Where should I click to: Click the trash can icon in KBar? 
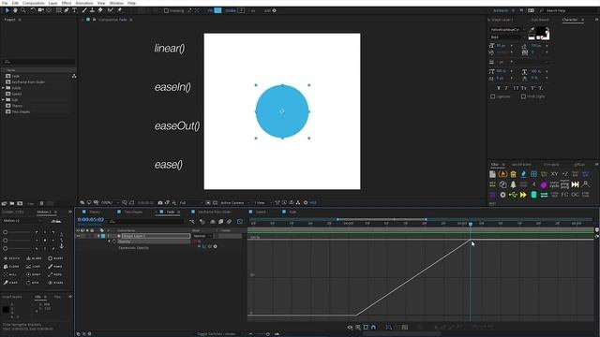pyautogui.click(x=513, y=174)
